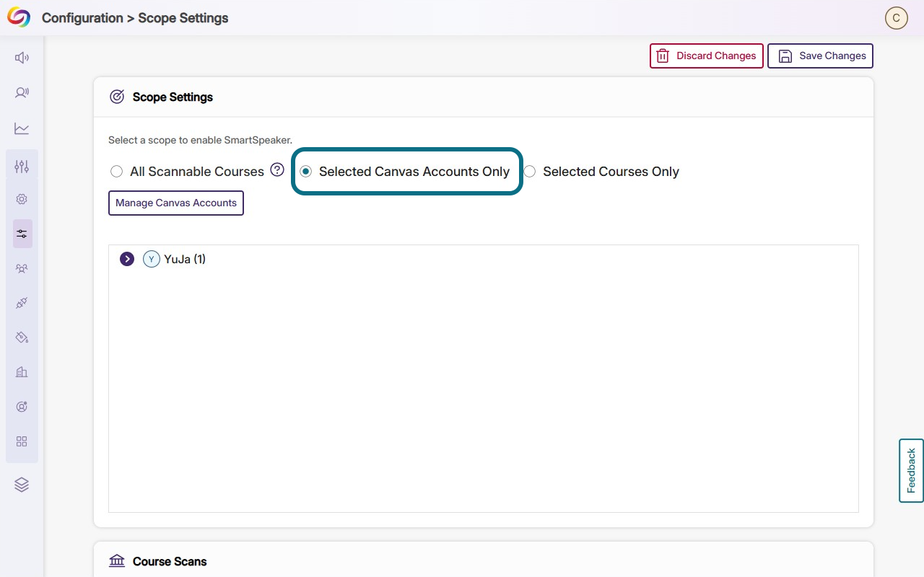
Task: Click the 'Select a scope to enable SmartSpeaker.' text
Action: (x=200, y=140)
